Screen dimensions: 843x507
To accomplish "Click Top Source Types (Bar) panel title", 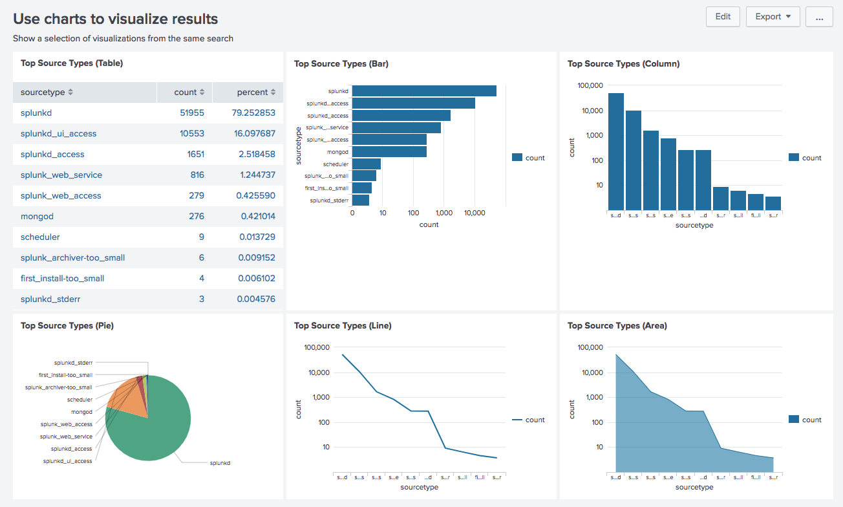I will tap(341, 64).
